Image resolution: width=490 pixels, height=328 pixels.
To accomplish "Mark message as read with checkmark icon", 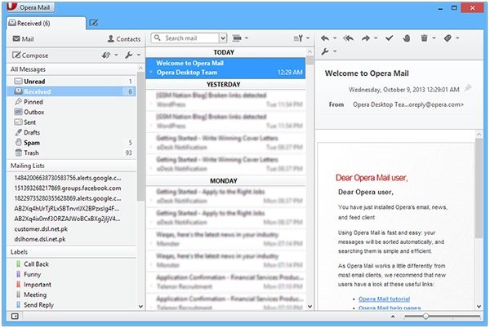I will pos(389,38).
